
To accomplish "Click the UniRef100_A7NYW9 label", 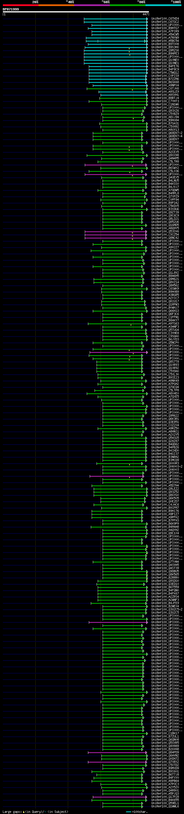I will click(165, 38).
